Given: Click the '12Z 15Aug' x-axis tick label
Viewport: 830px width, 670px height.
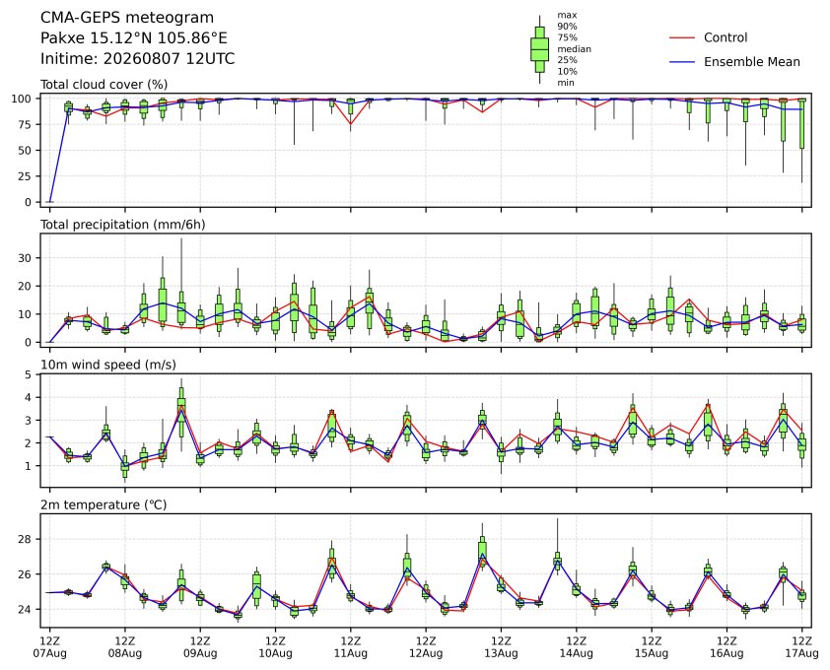Looking at the screenshot, I should click(x=651, y=647).
